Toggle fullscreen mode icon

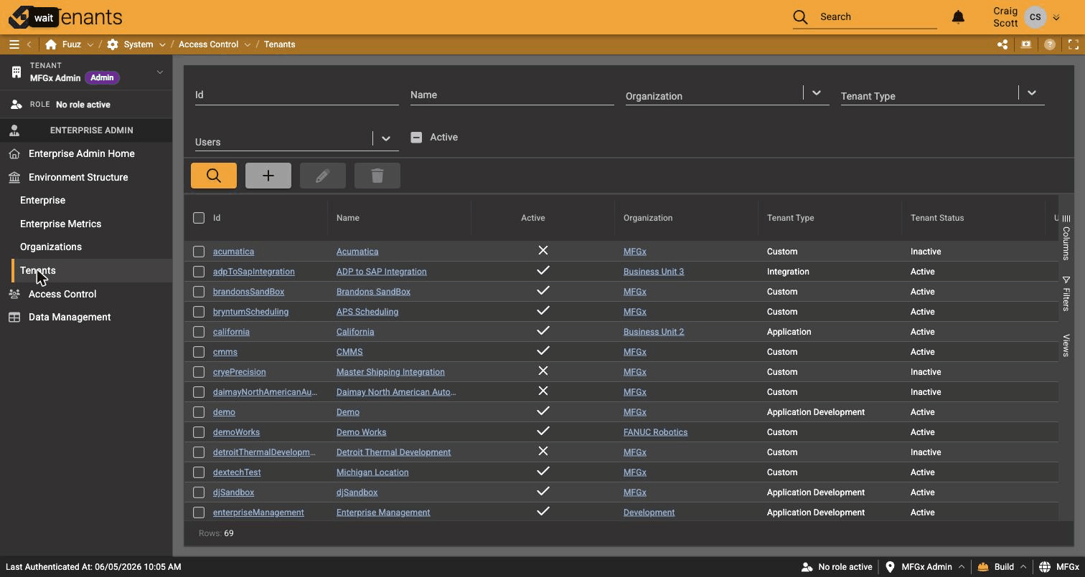point(1074,44)
